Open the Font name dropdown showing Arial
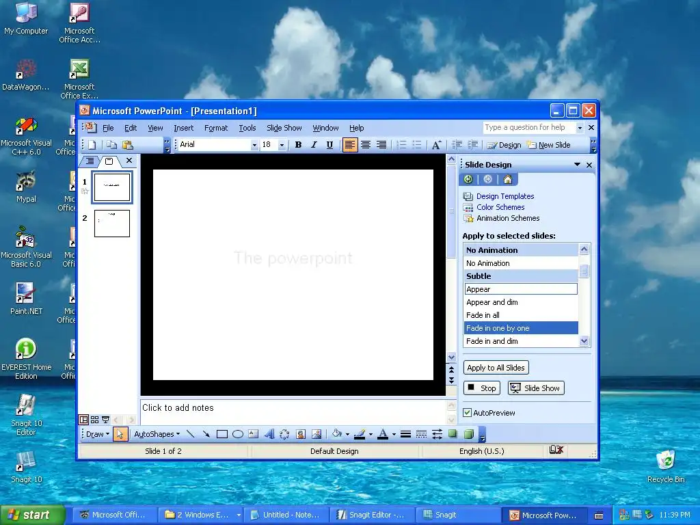 (254, 145)
